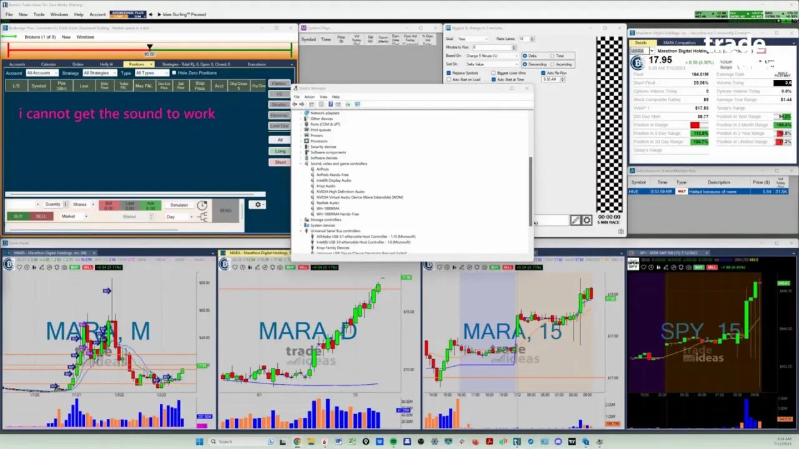The height and width of the screenshot is (449, 799).
Task: Click the pencil edit icon in the race window
Action: [576, 220]
